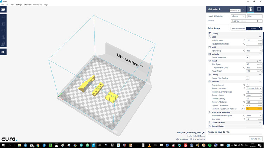The height and width of the screenshot is (148, 264).
Task: Revert Support Placement to default
Action: pyautogui.click(x=244, y=88)
